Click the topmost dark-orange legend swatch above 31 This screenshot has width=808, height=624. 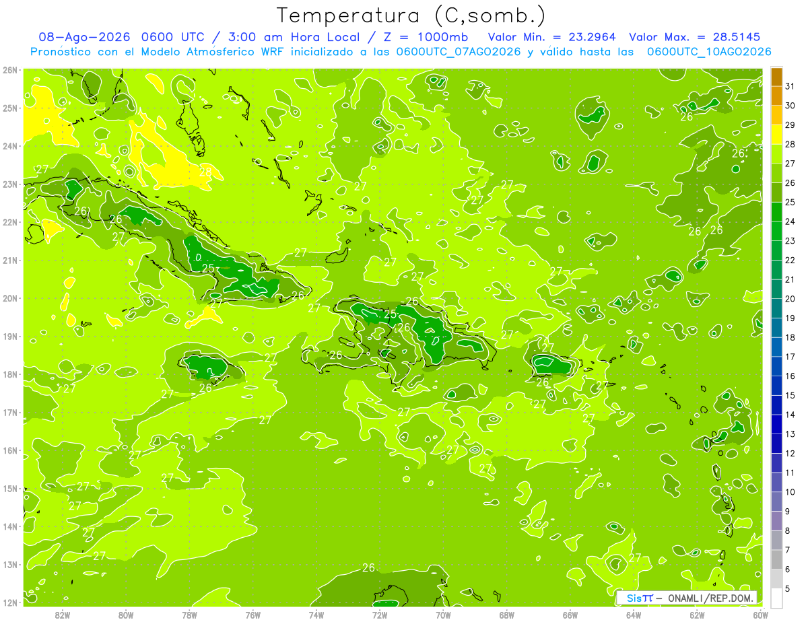[776, 77]
